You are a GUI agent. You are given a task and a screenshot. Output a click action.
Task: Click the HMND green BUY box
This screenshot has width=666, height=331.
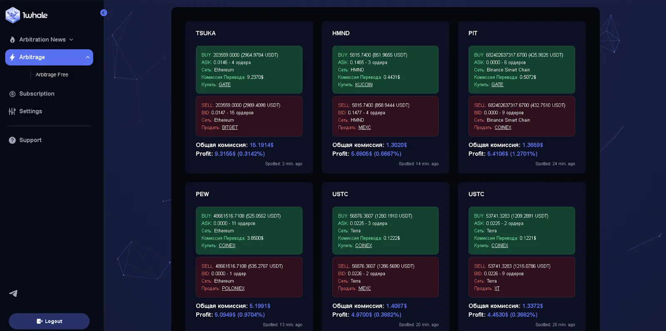tap(385, 70)
